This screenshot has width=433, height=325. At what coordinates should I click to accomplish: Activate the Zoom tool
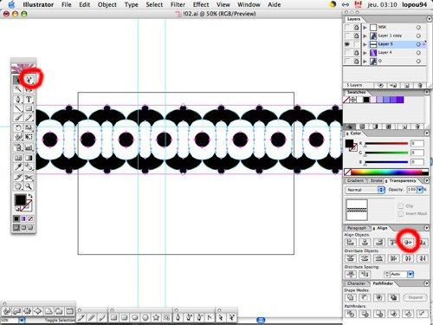tap(29, 186)
